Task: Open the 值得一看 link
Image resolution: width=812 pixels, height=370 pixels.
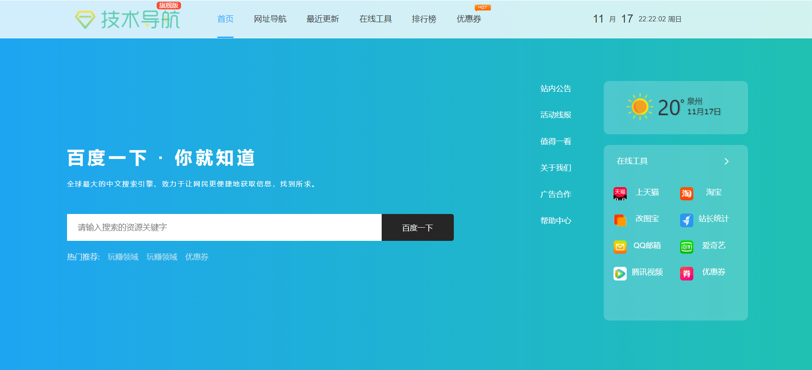Action: (556, 142)
